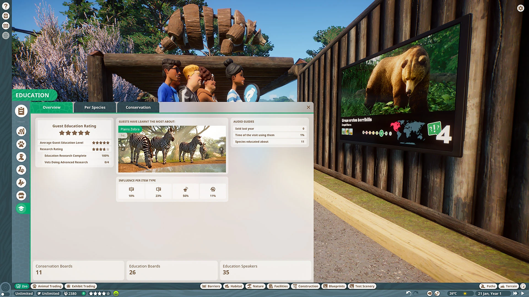
Task: Switch to the Conservation tab
Action: [138, 107]
